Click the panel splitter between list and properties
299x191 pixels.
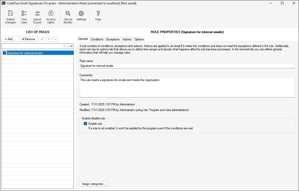(x=75, y=110)
